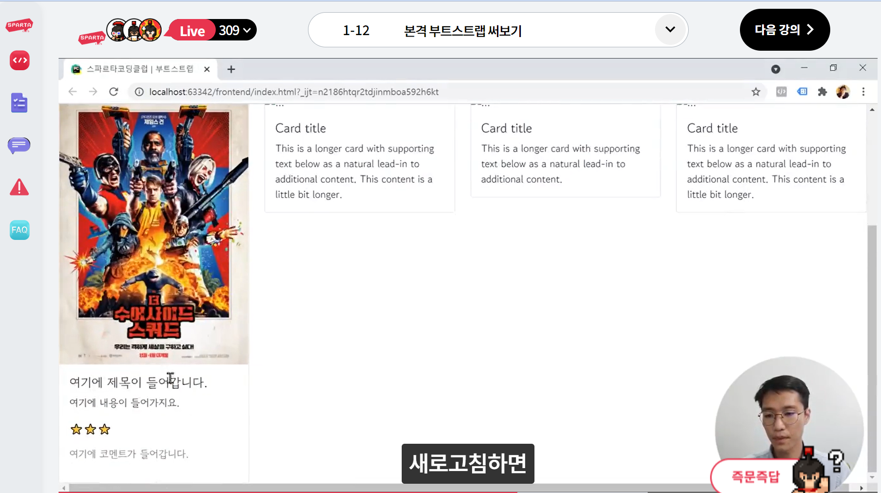
Task: Click the Suicide Squad movie poster image
Action: click(154, 234)
